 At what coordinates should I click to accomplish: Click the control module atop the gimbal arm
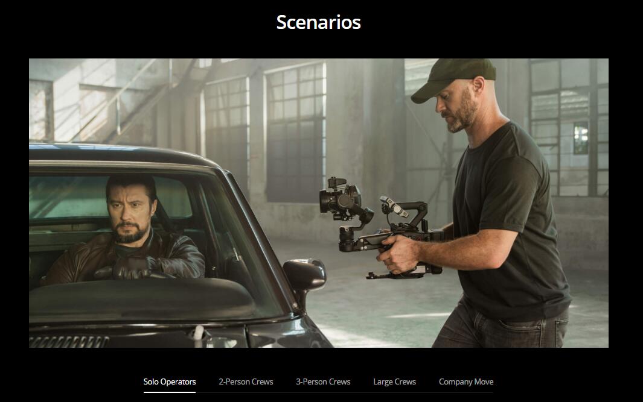point(394,207)
